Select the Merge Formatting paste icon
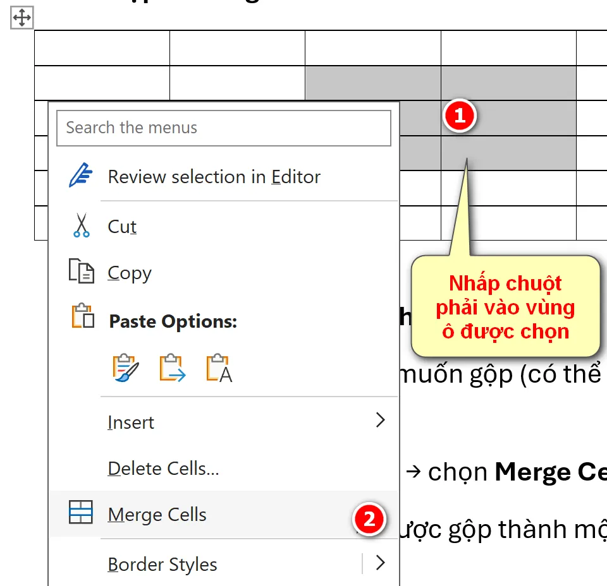The image size is (607, 586). point(171,367)
